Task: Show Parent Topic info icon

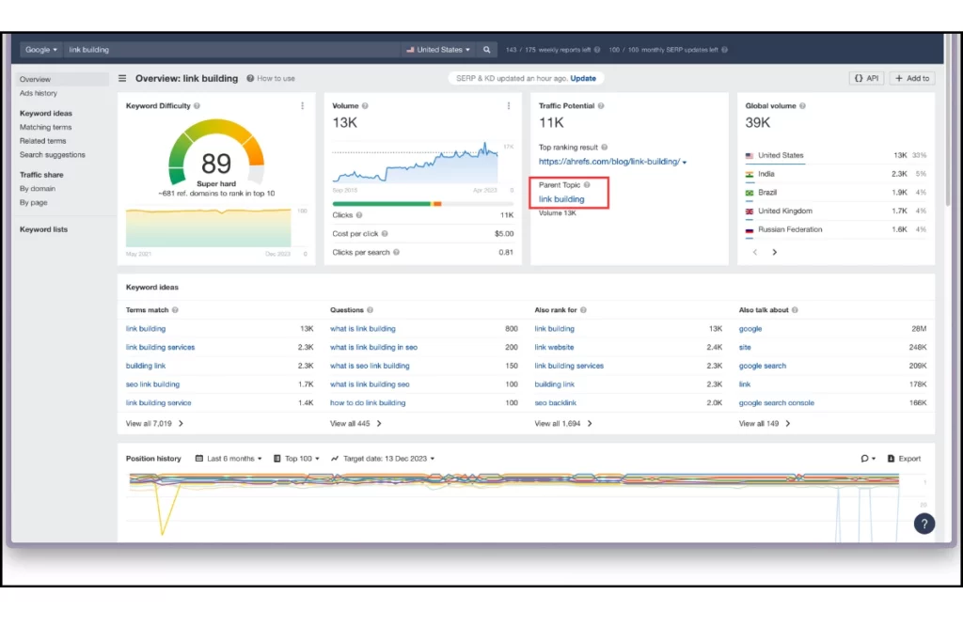Action: [x=587, y=185]
